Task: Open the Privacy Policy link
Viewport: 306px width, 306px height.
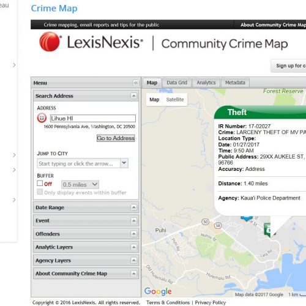Action: click(x=211, y=302)
